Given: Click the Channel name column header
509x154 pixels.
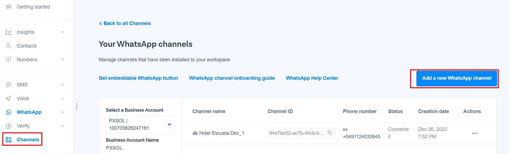Looking at the screenshot, I should click(209, 111).
